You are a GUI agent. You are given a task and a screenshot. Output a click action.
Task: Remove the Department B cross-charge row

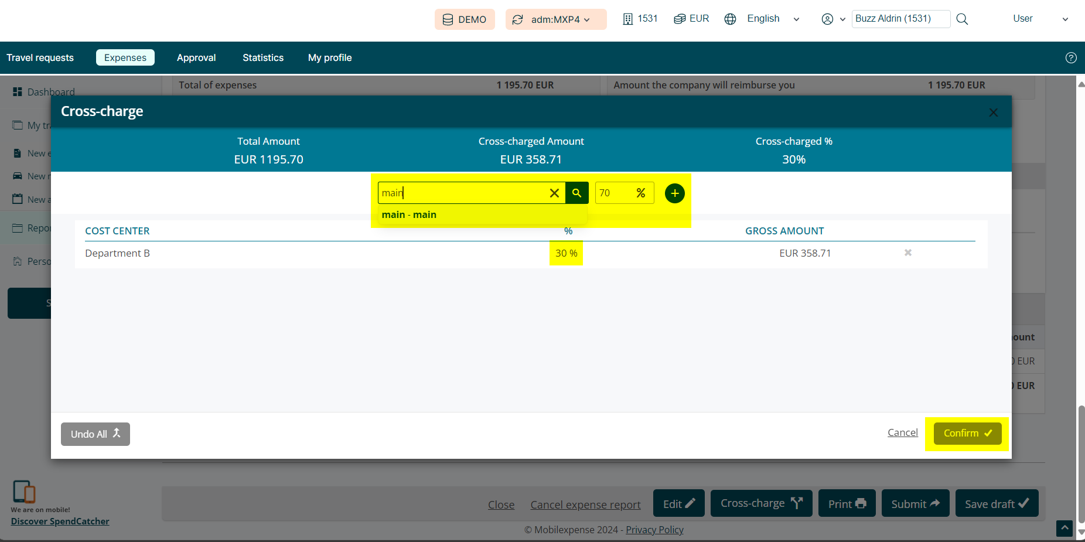[x=907, y=253]
